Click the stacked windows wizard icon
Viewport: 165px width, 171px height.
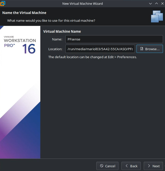pos(157,16)
